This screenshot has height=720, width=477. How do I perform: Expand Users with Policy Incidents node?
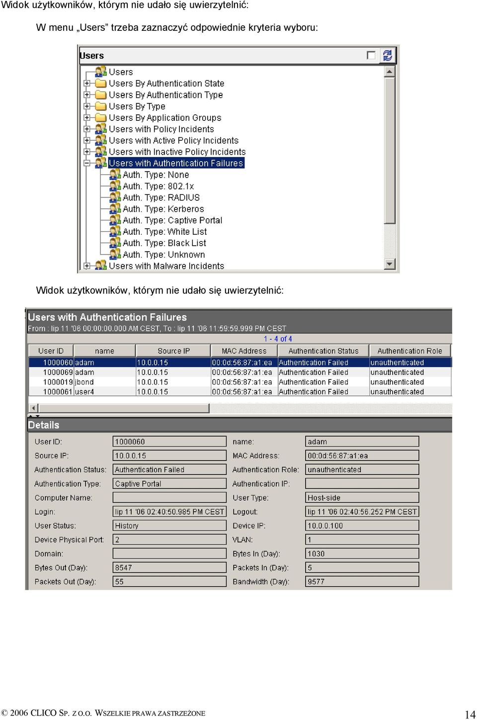87,129
